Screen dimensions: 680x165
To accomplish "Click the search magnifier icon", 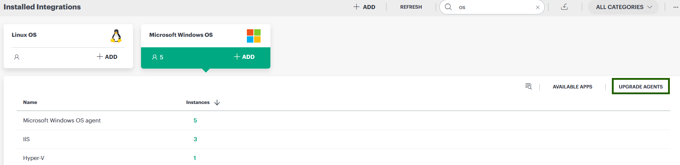I will pos(448,7).
